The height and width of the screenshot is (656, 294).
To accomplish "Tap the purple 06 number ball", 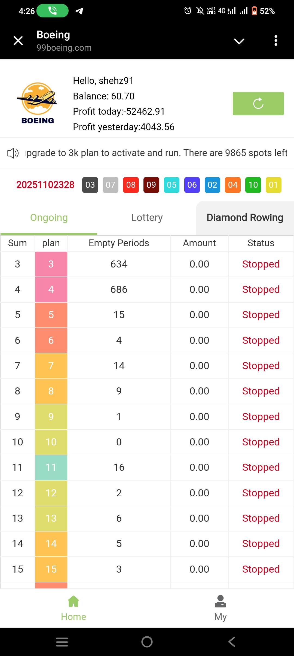I will pyautogui.click(x=192, y=185).
